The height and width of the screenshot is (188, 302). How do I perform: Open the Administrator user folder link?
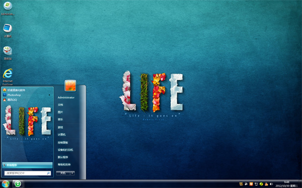[66, 97]
